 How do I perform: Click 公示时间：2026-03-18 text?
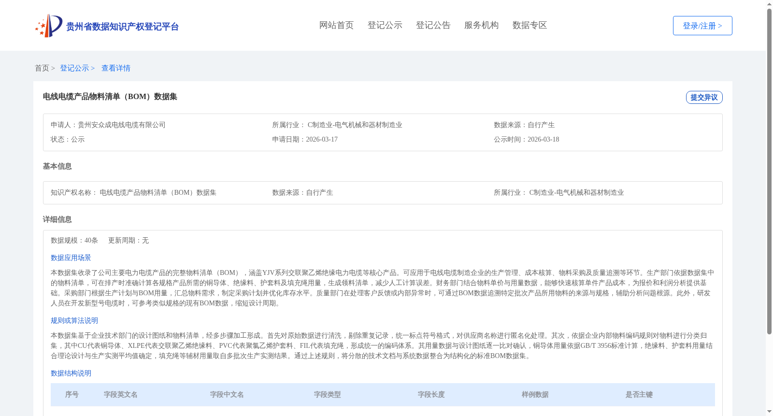click(526, 140)
